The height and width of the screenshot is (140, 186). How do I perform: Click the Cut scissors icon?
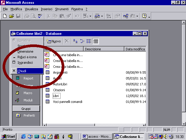click(x=48, y=16)
